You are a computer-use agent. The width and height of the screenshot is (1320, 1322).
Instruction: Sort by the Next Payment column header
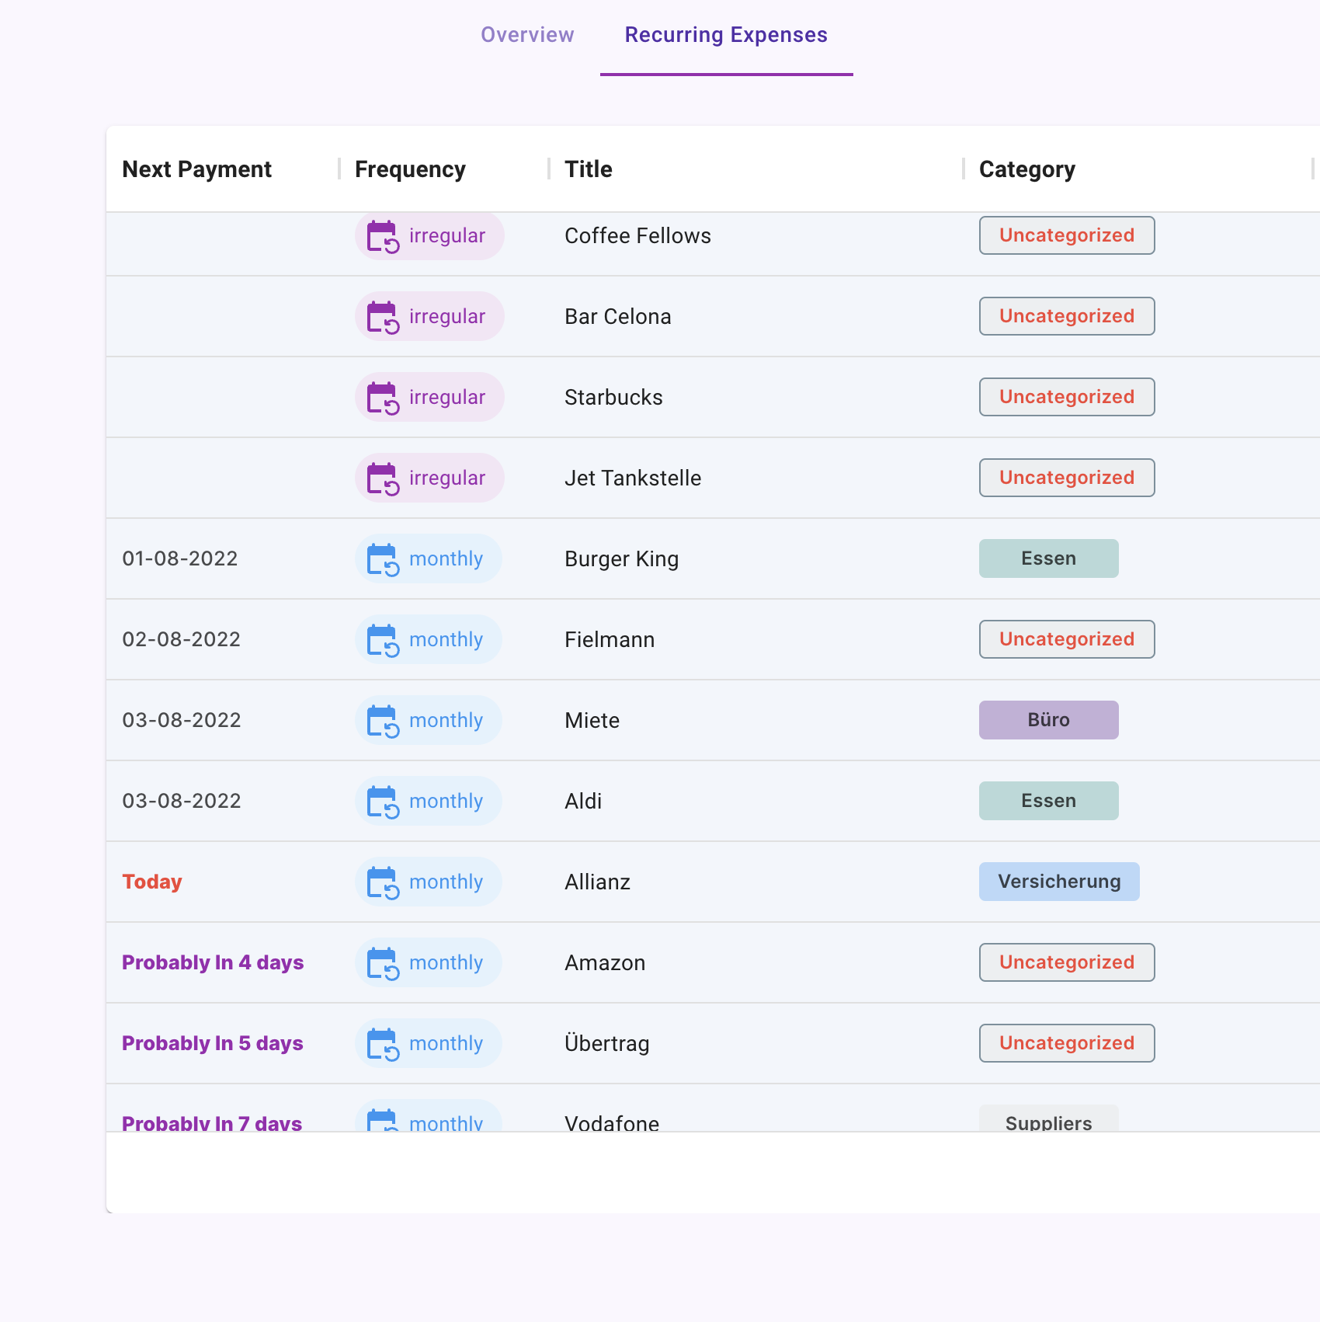[x=197, y=169]
